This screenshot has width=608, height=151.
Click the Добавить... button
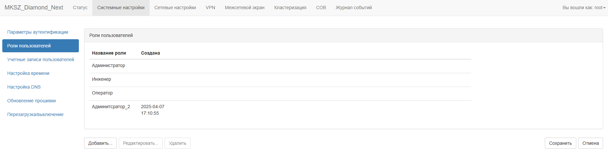coord(100,143)
